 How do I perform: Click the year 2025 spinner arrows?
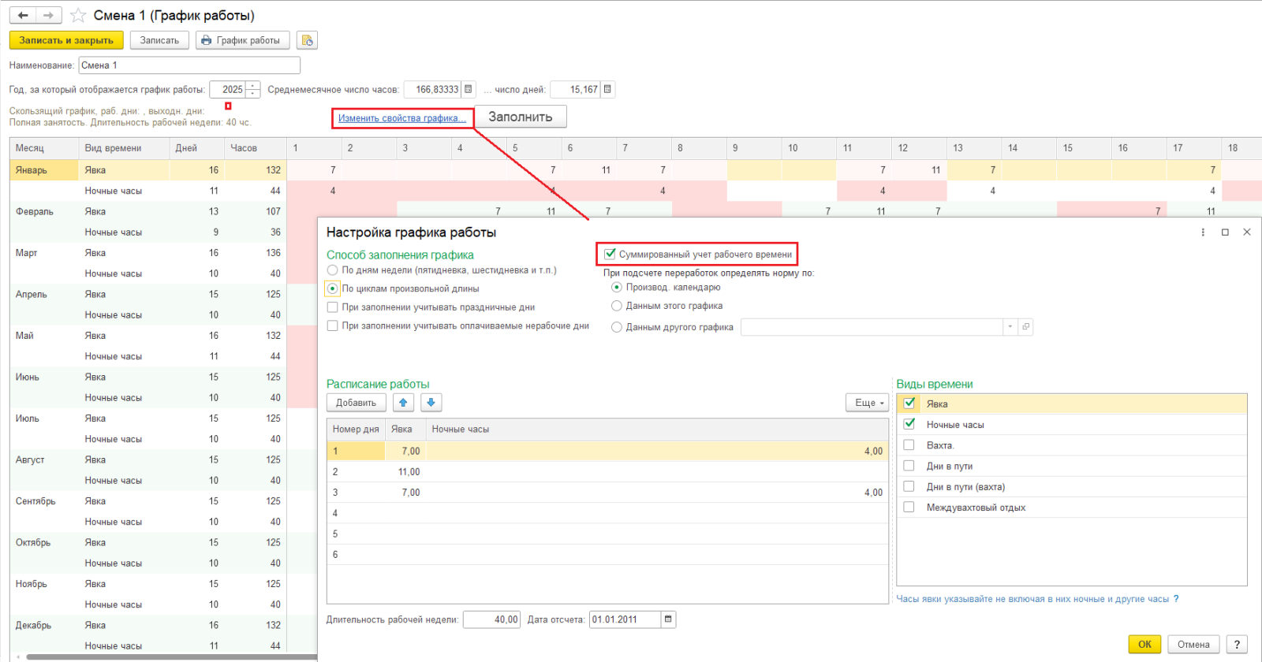(252, 89)
